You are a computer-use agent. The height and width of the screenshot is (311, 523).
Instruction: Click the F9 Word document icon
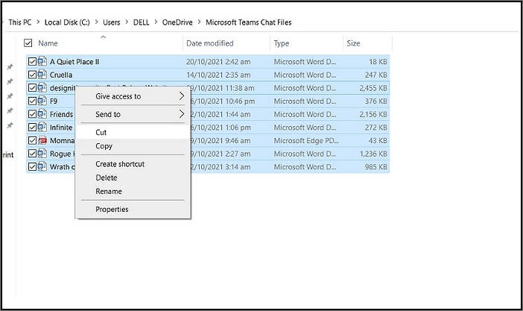[x=42, y=101]
